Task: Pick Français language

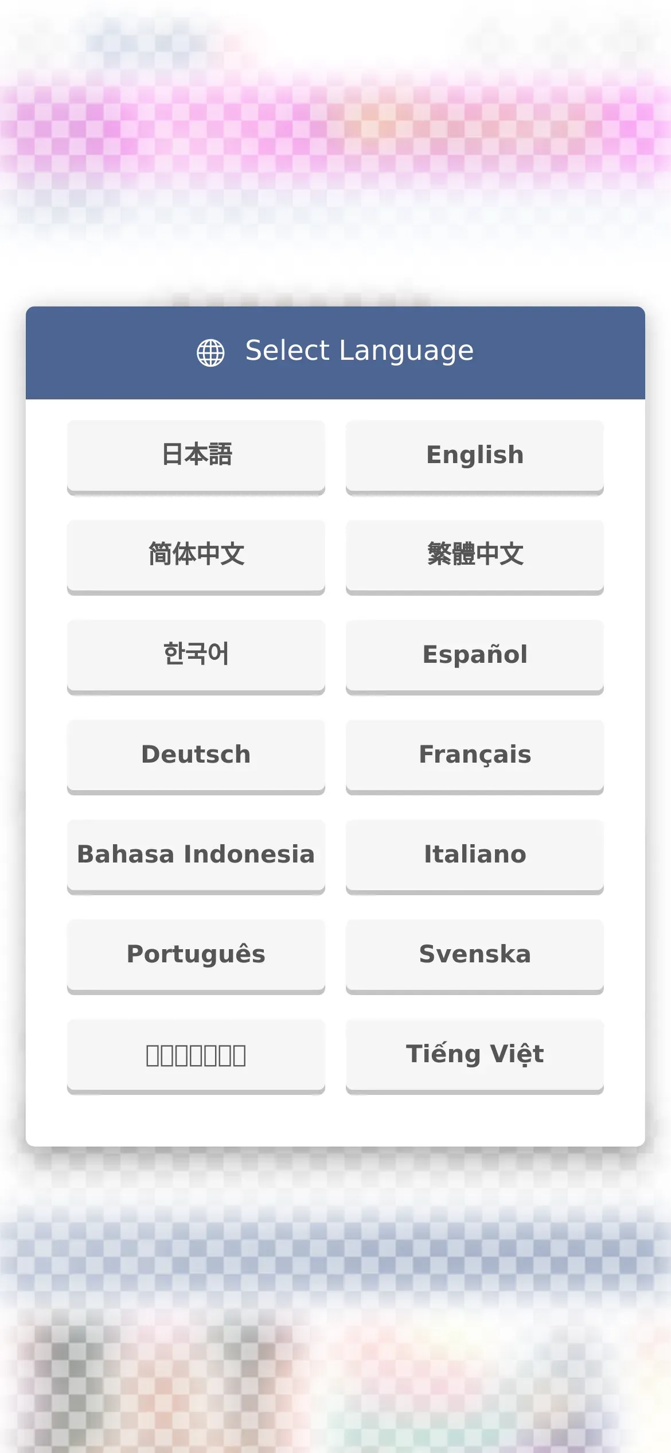Action: (475, 757)
